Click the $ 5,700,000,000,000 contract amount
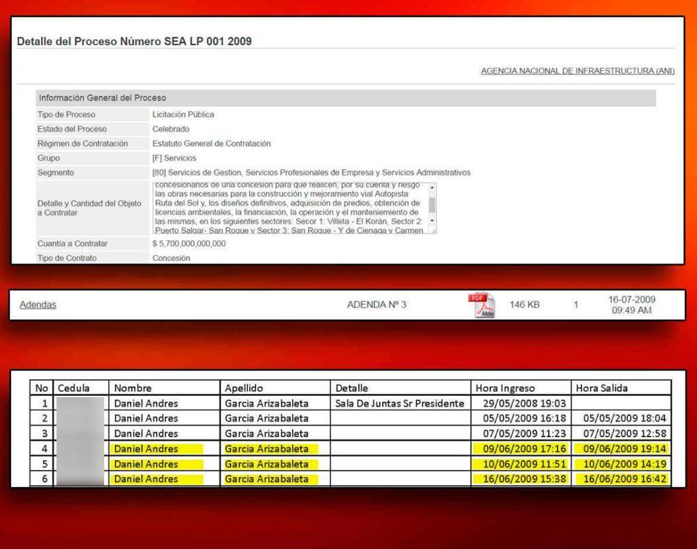The width and height of the screenshot is (697, 549). tap(189, 244)
